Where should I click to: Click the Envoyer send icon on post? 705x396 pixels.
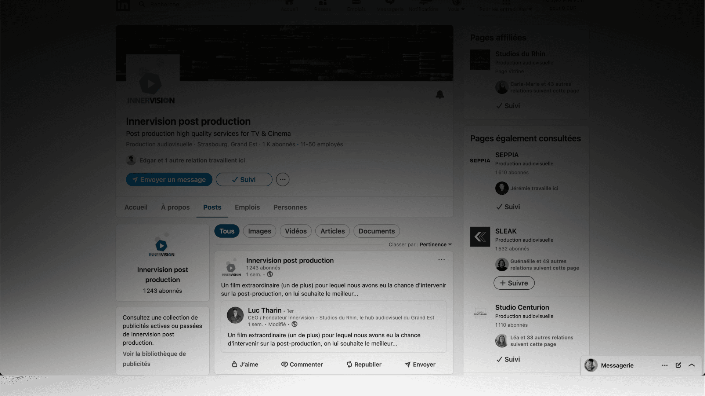pos(408,364)
